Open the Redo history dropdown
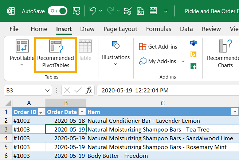 pos(118,11)
